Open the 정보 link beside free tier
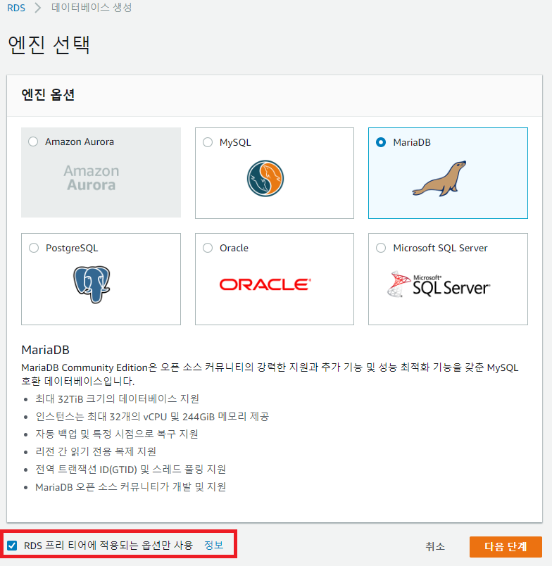 click(214, 545)
